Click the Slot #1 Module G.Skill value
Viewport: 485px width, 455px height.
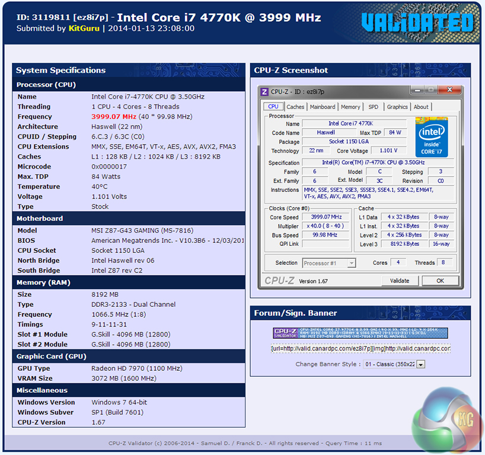[131, 335]
